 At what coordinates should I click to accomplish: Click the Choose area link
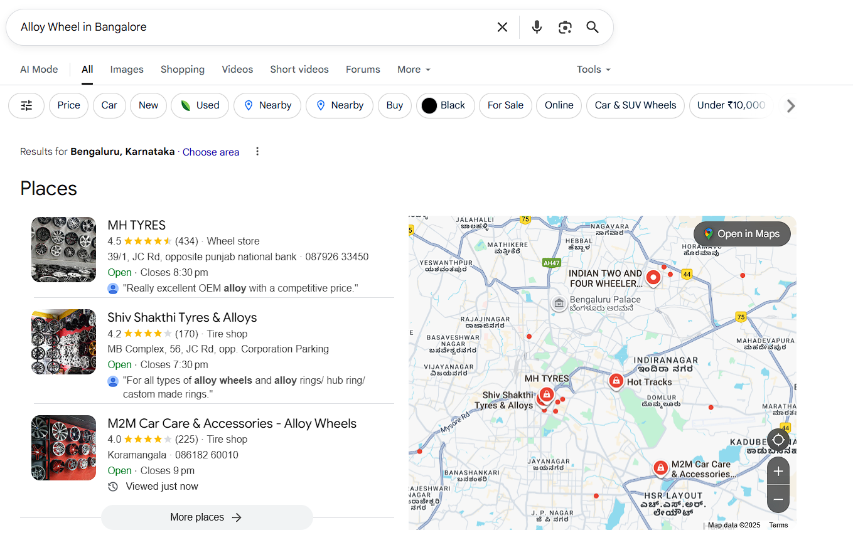211,151
